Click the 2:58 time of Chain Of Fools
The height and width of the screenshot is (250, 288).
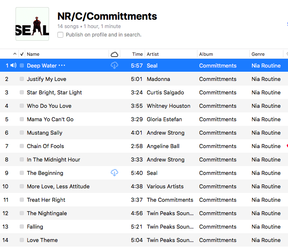(137, 146)
